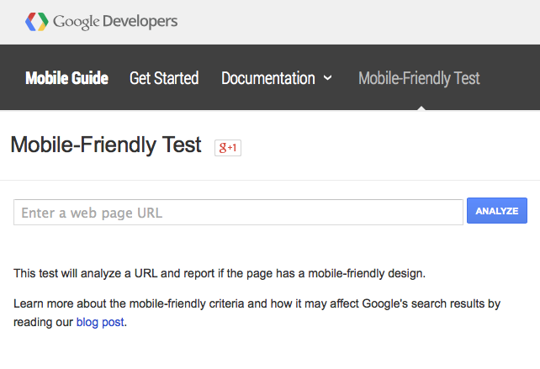Click the divider line below the page title
Viewport: 540px width, 369px height.
270,180
